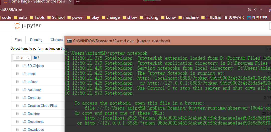Click the Documents folder icon
Viewport: 271px width, 132px height.
24,122
